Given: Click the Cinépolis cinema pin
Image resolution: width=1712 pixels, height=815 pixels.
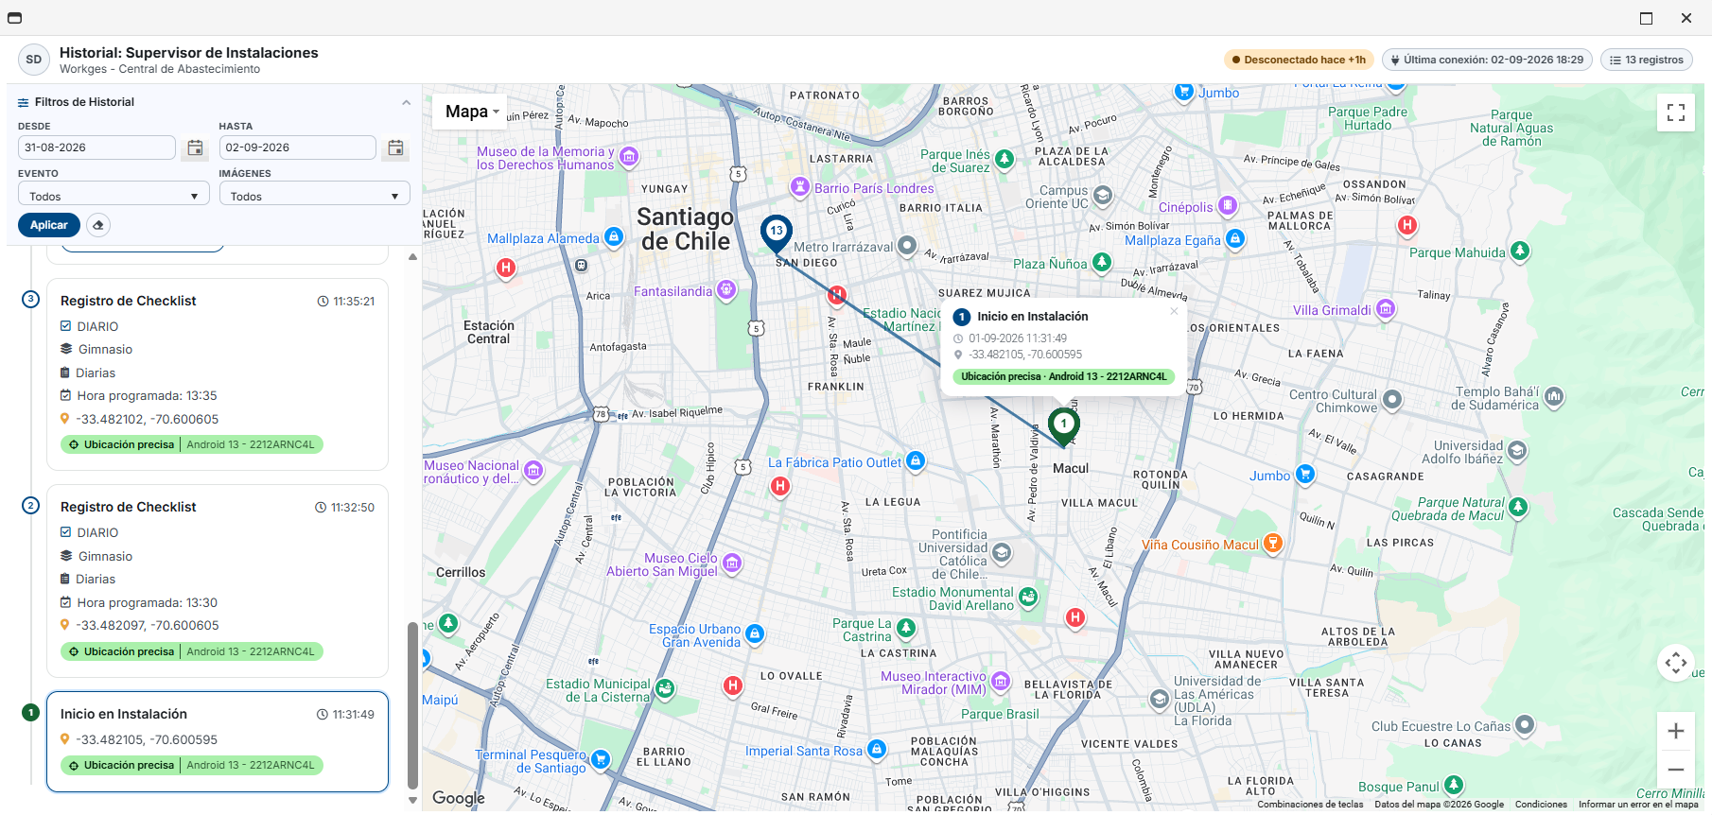Looking at the screenshot, I should pos(1228,205).
